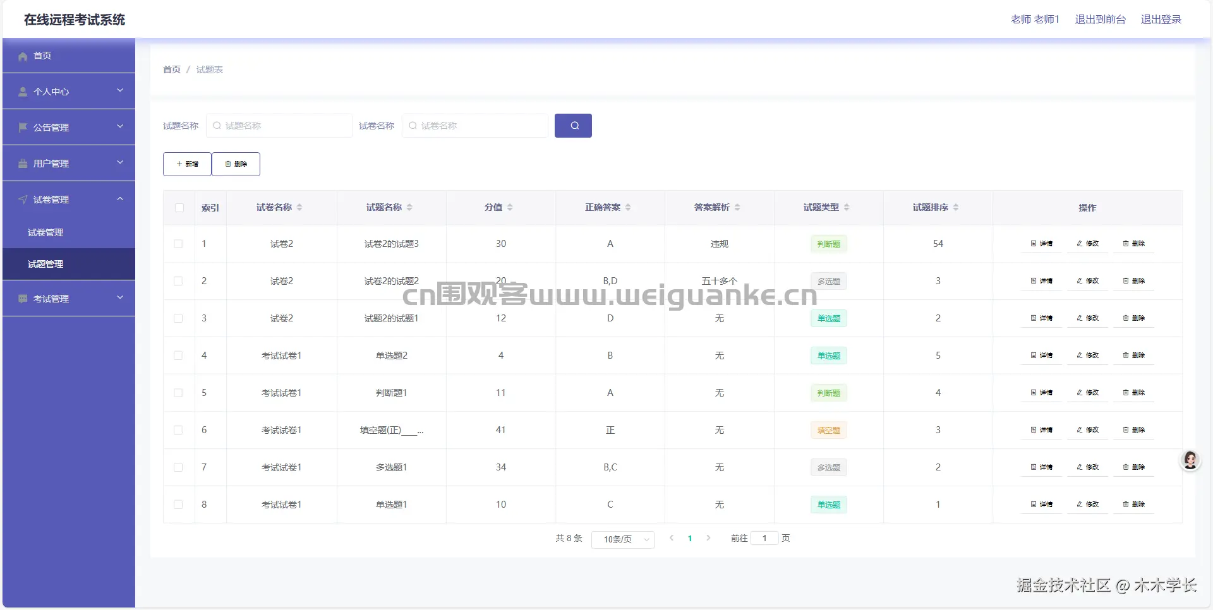Screen dimensions: 1213x610
Task: Sort by the 试题排序 column arrows
Action: click(956, 207)
